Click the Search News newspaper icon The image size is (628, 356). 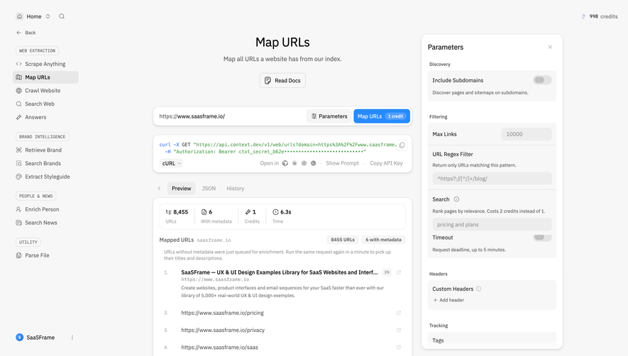click(19, 223)
